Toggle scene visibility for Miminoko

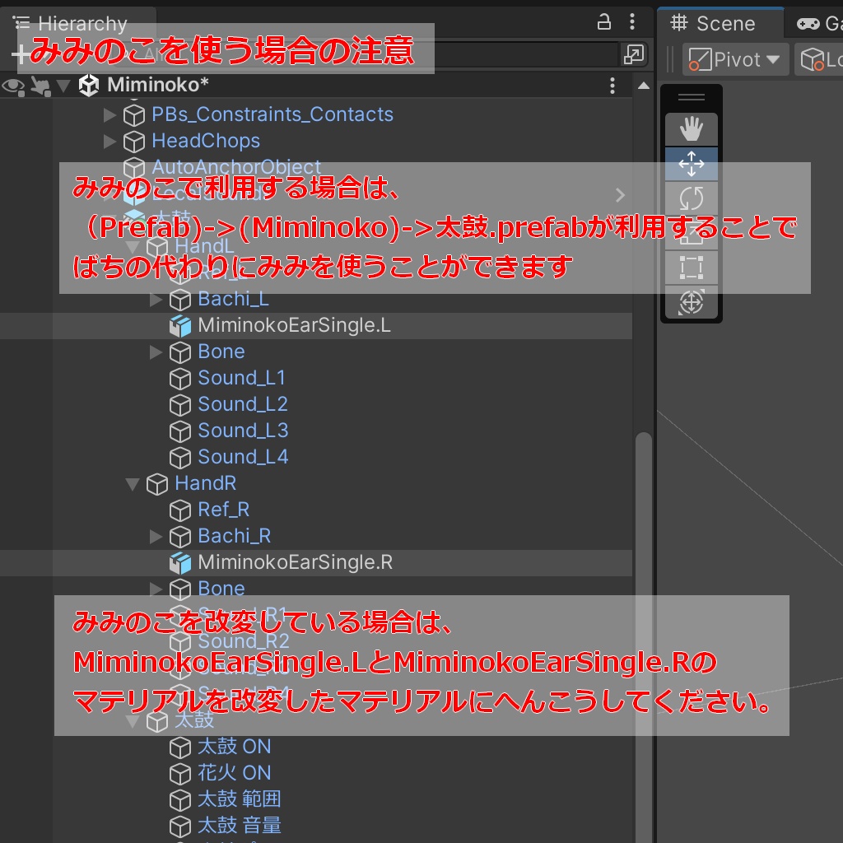pos(13,86)
